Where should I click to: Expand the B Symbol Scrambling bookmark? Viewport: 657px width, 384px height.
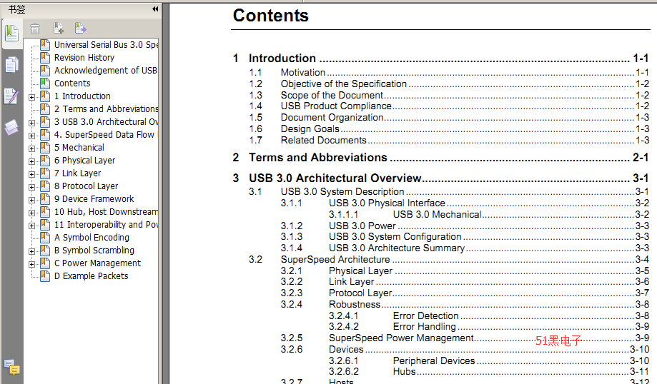tap(32, 252)
